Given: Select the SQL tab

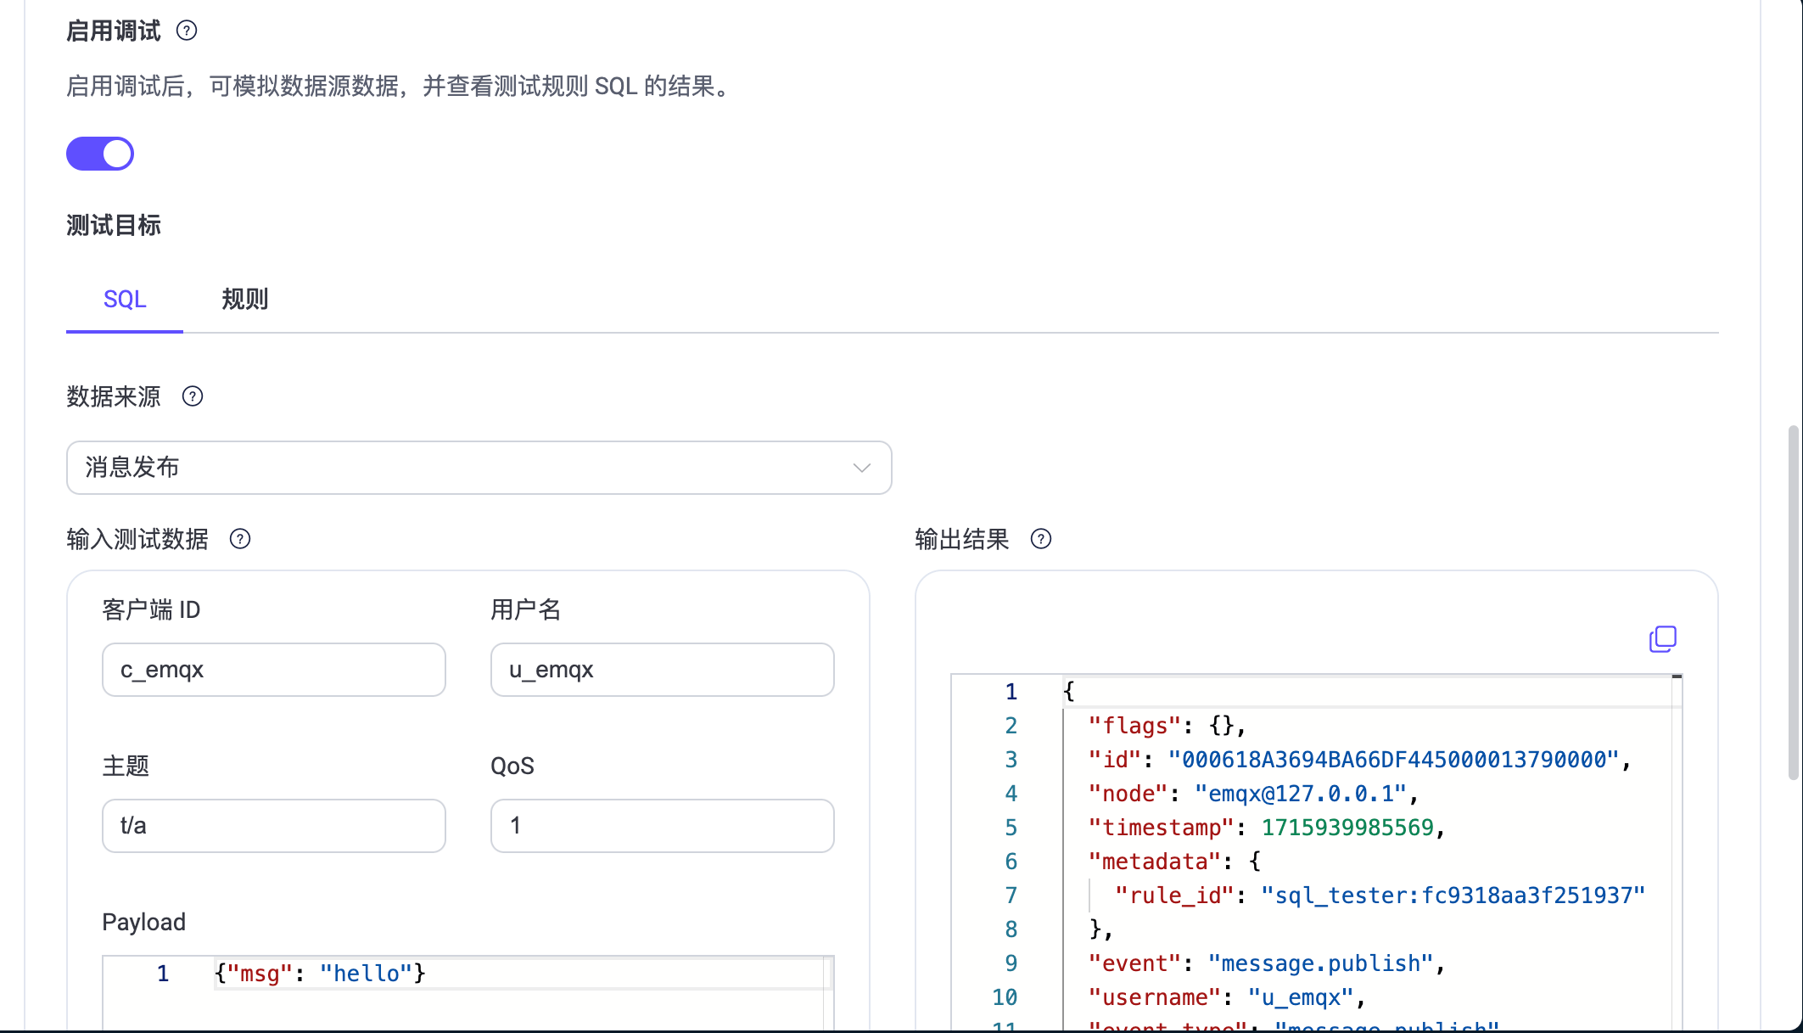Looking at the screenshot, I should (x=124, y=299).
